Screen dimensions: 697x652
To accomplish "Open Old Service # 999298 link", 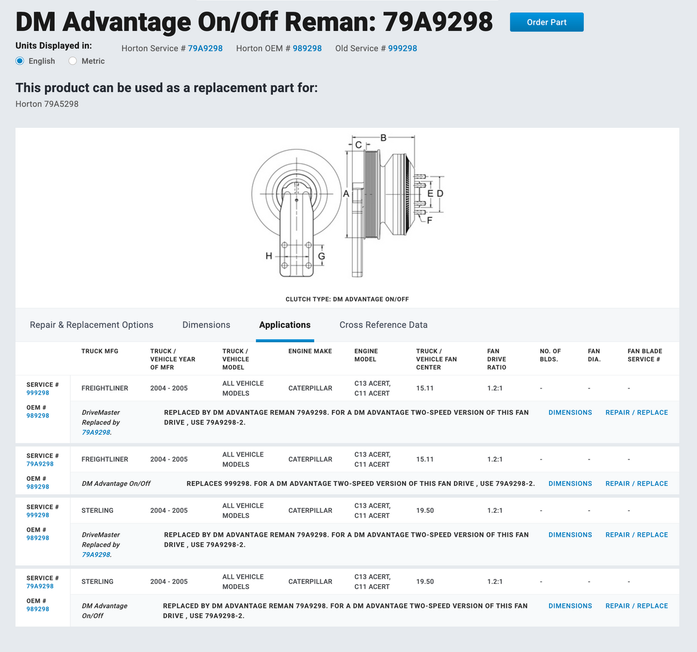I will coord(402,49).
